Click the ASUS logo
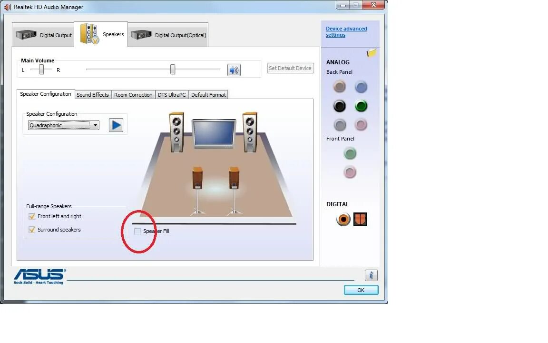548x343 pixels. pyautogui.click(x=39, y=276)
